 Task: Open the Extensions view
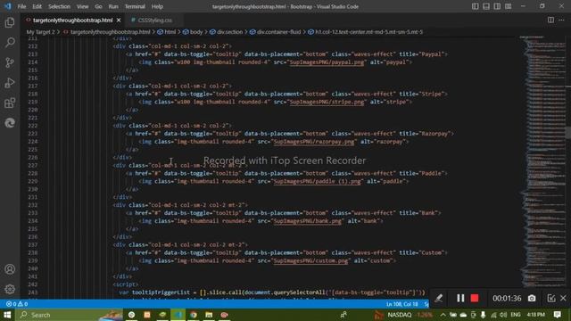click(10, 103)
